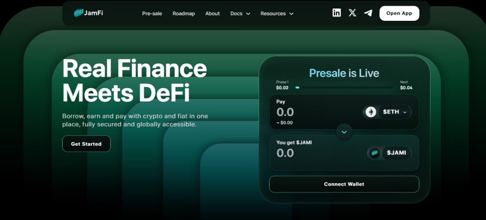Viewport: 486px width, 220px height.
Task: Open the X (Twitter) icon
Action: click(352, 13)
